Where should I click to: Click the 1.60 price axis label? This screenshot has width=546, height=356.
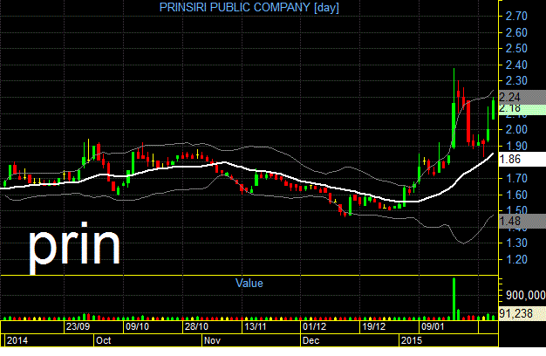516,195
